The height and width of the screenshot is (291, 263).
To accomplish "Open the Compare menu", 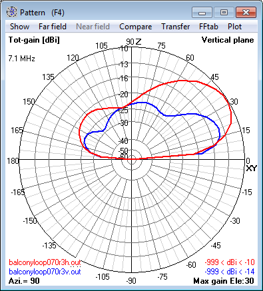I will [x=135, y=27].
